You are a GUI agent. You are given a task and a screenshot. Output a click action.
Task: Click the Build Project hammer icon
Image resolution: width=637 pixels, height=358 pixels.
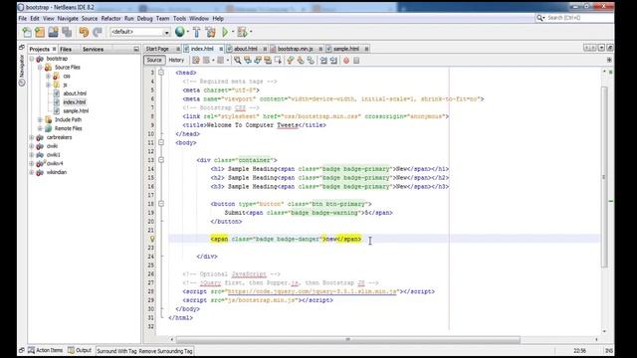(x=197, y=32)
